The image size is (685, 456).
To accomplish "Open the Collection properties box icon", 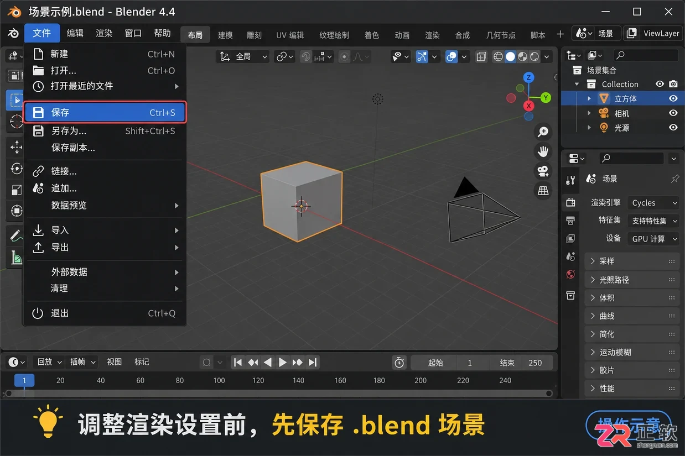I will 570,296.
